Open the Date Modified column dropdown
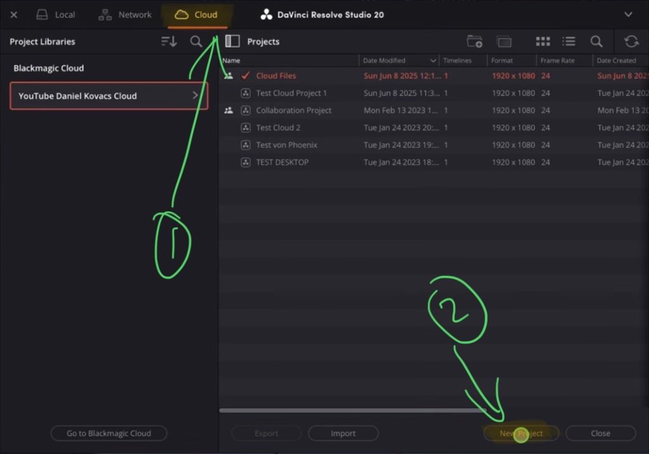Screen dimensions: 649x454 point(434,60)
